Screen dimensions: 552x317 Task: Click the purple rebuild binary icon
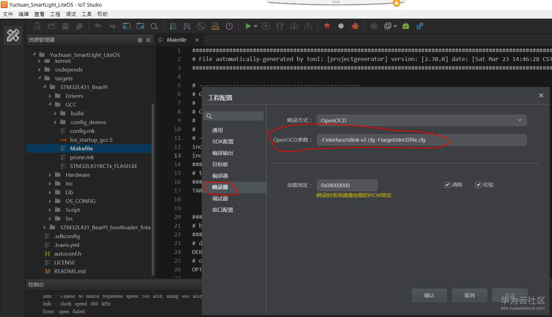click(187, 26)
